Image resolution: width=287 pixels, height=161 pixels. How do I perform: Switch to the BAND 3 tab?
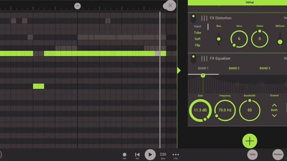pyautogui.click(x=265, y=68)
